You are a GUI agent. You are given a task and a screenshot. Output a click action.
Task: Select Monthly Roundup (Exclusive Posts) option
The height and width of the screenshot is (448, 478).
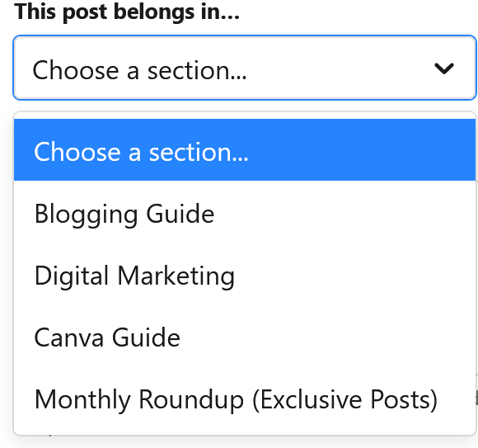tap(245, 399)
